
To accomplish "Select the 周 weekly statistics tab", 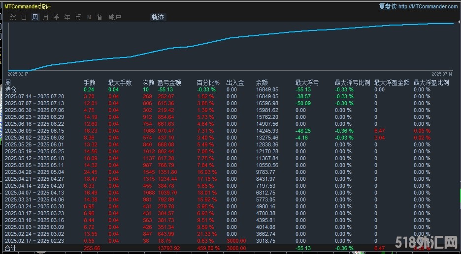I will (35, 17).
